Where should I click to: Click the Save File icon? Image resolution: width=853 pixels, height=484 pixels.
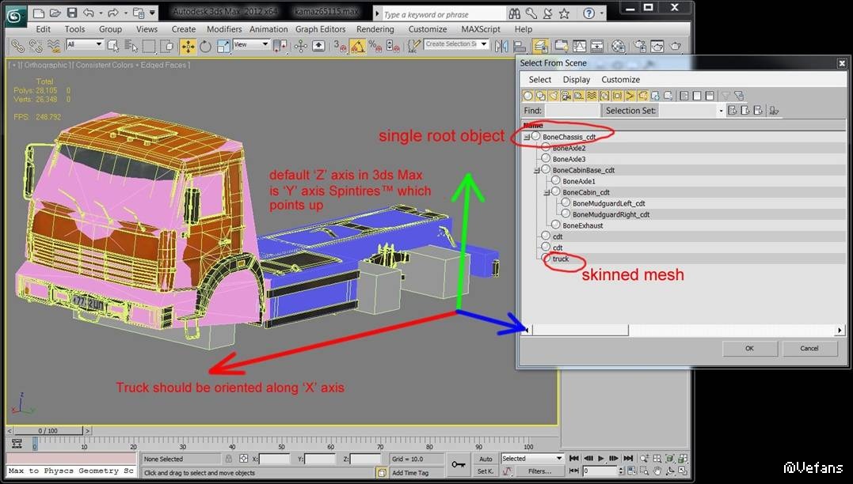point(72,13)
